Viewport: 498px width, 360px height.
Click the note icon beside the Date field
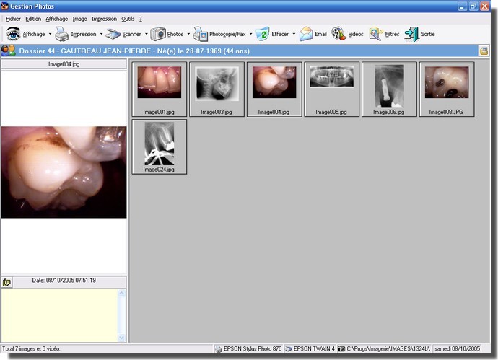pyautogui.click(x=6, y=281)
